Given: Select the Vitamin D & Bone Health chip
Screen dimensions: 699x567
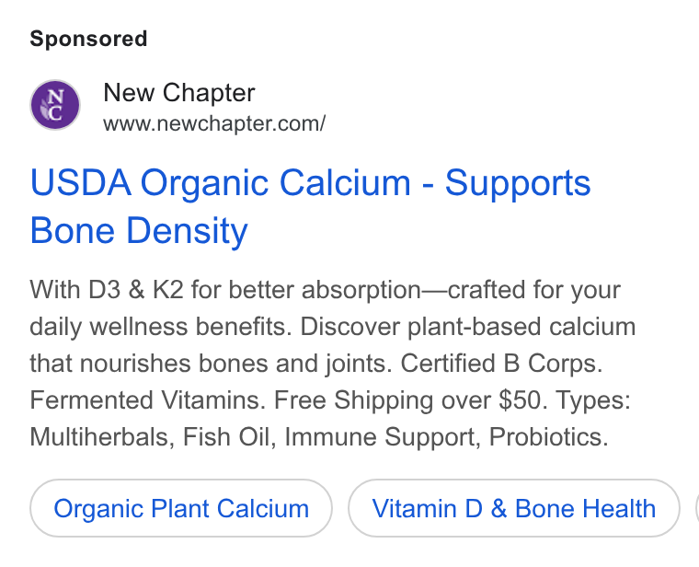Looking at the screenshot, I should (514, 508).
